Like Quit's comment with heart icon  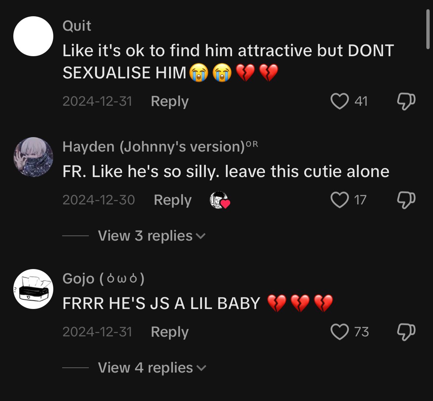[339, 101]
